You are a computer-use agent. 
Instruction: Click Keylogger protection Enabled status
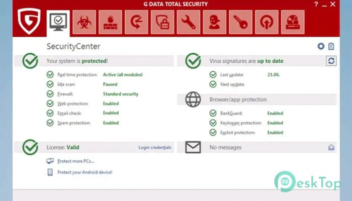(x=275, y=123)
